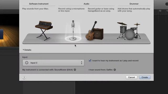Click "Add drums that automatically play" text
This screenshot has width=168, height=94.
[134, 10]
